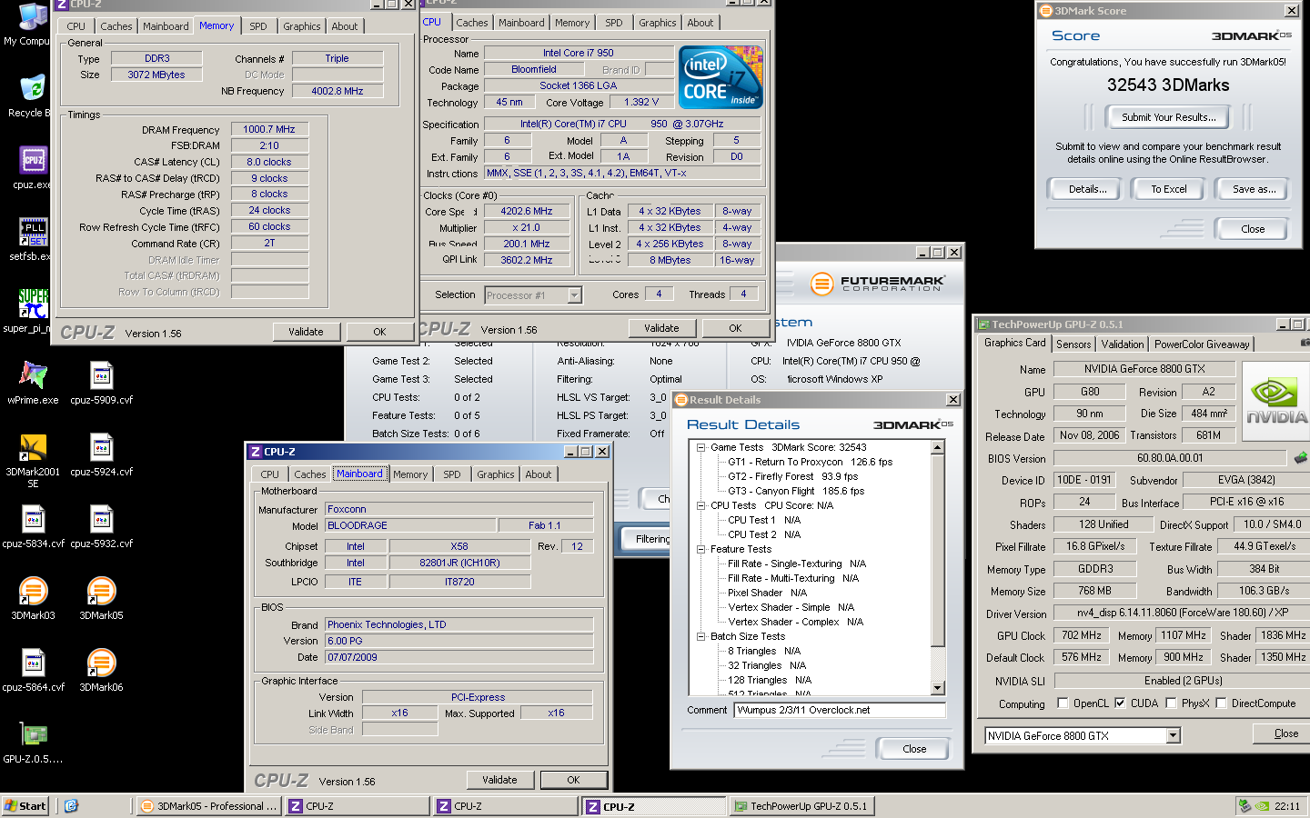Open Processor #1 selection dropdown

pyautogui.click(x=574, y=295)
